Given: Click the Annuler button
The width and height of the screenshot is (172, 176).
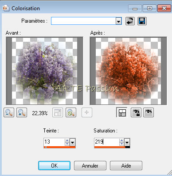Looking at the screenshot, I should pos(90,166).
